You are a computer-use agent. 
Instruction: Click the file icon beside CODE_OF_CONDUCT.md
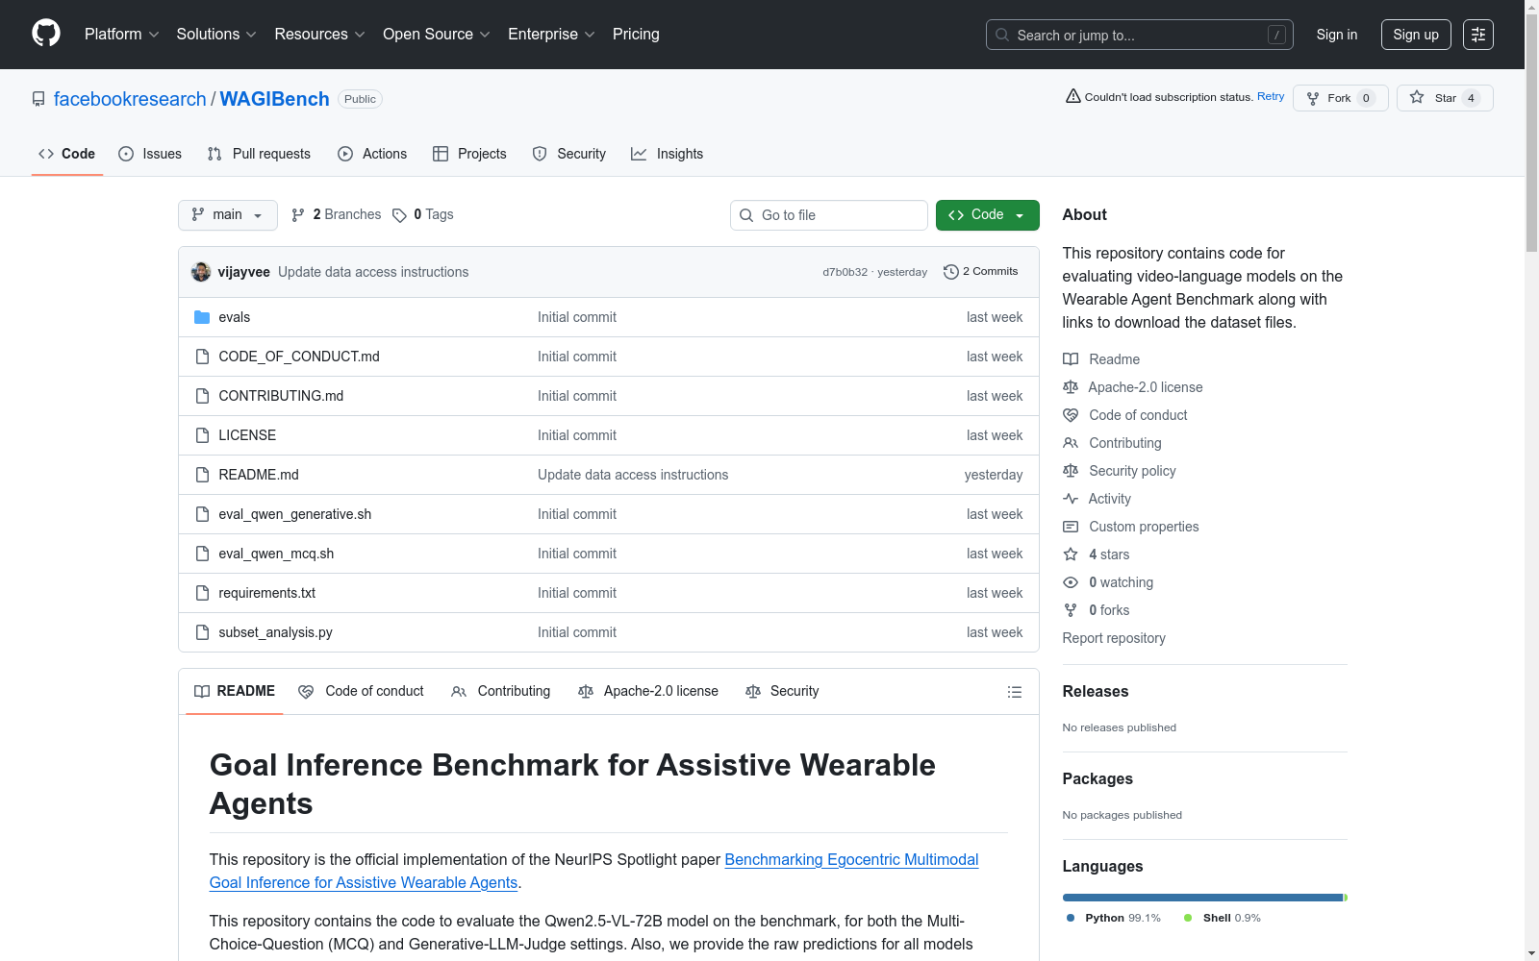202,357
